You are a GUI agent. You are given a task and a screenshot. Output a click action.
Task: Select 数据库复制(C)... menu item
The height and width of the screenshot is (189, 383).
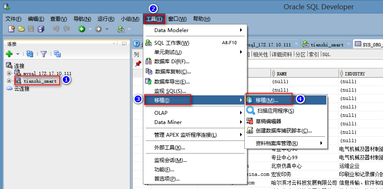pyautogui.click(x=195, y=71)
